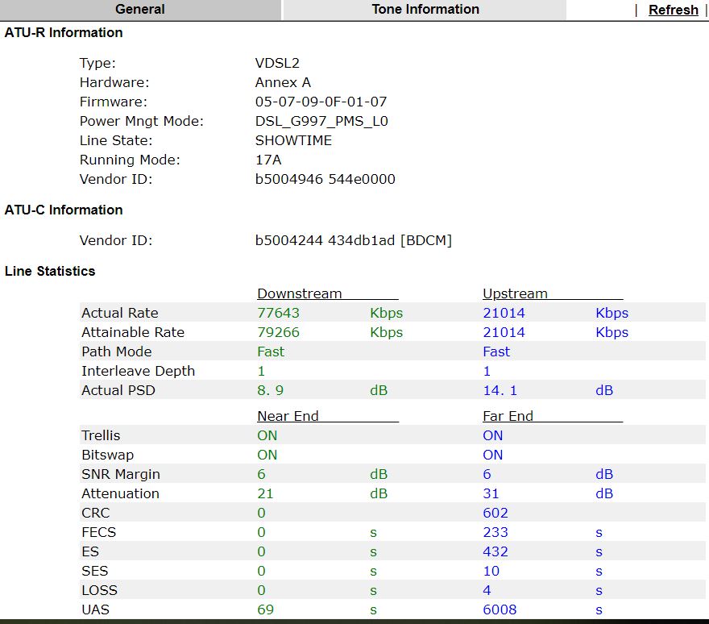
Task: Click the far end UAS value 6008
Action: click(500, 610)
